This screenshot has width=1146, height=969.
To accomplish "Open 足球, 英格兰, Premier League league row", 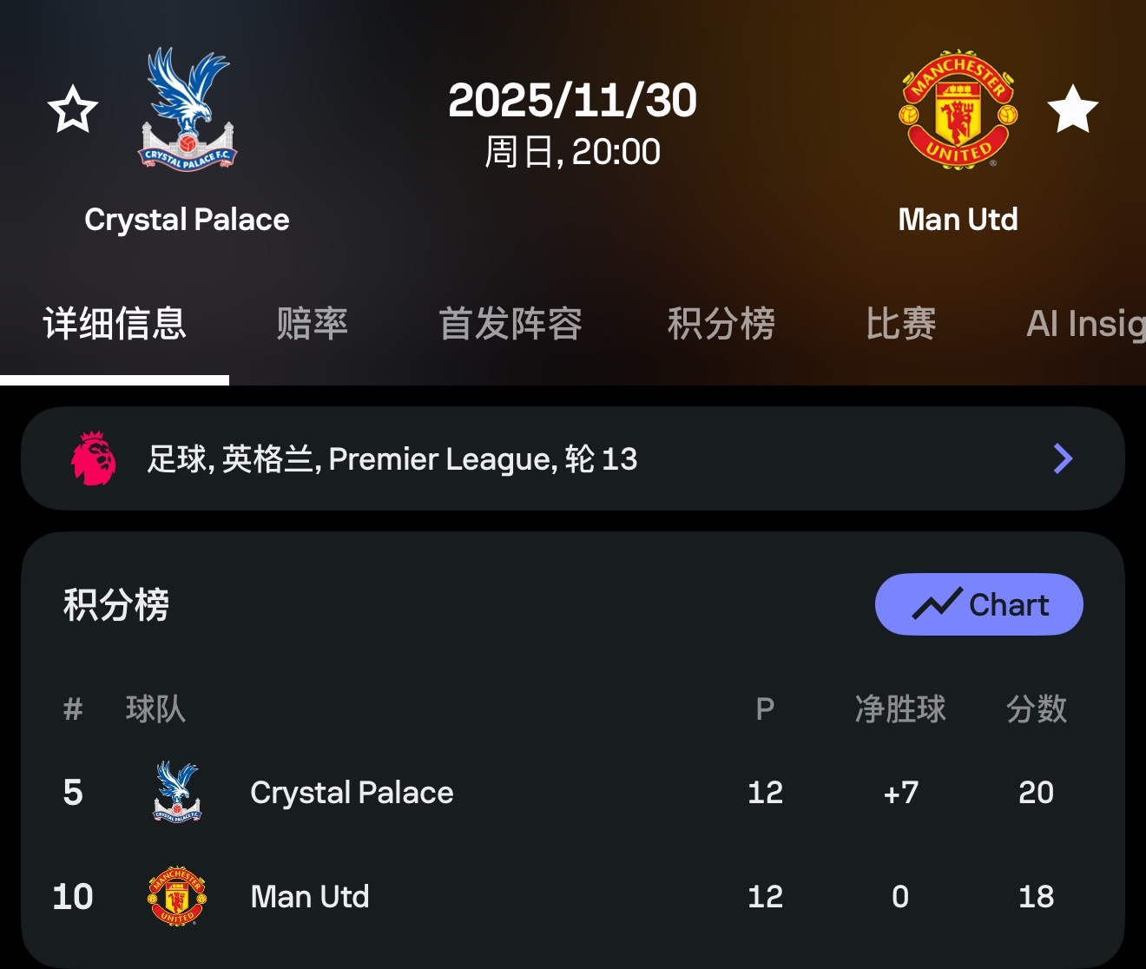I will (392, 458).
